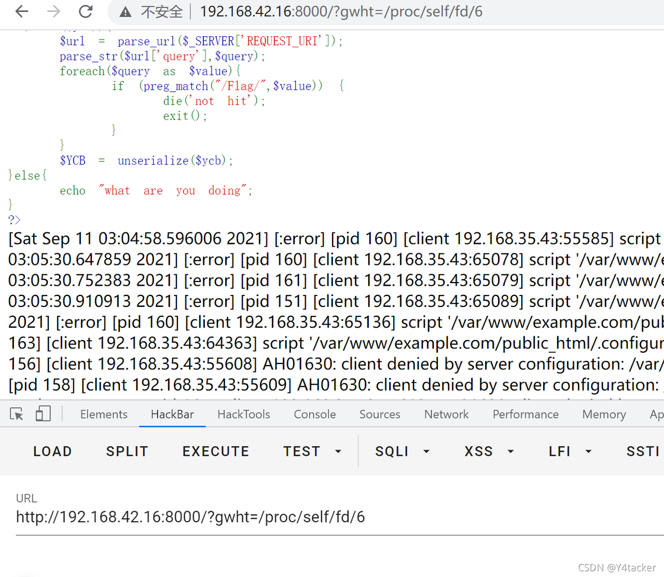Open the Sources tab

(380, 414)
